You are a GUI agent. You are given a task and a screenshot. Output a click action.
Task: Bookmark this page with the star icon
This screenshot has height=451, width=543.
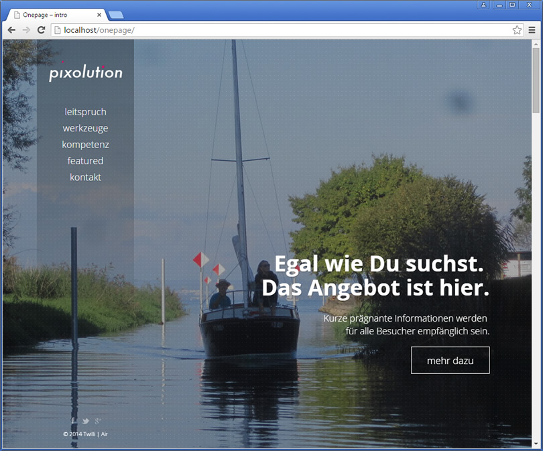(517, 30)
